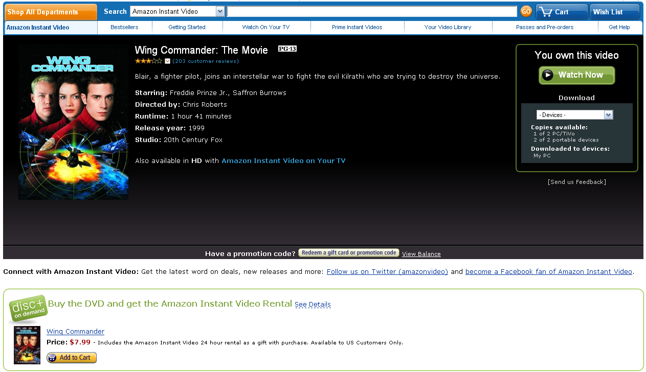Click the star rating for Wing Commander
The image size is (646, 372).
(148, 61)
